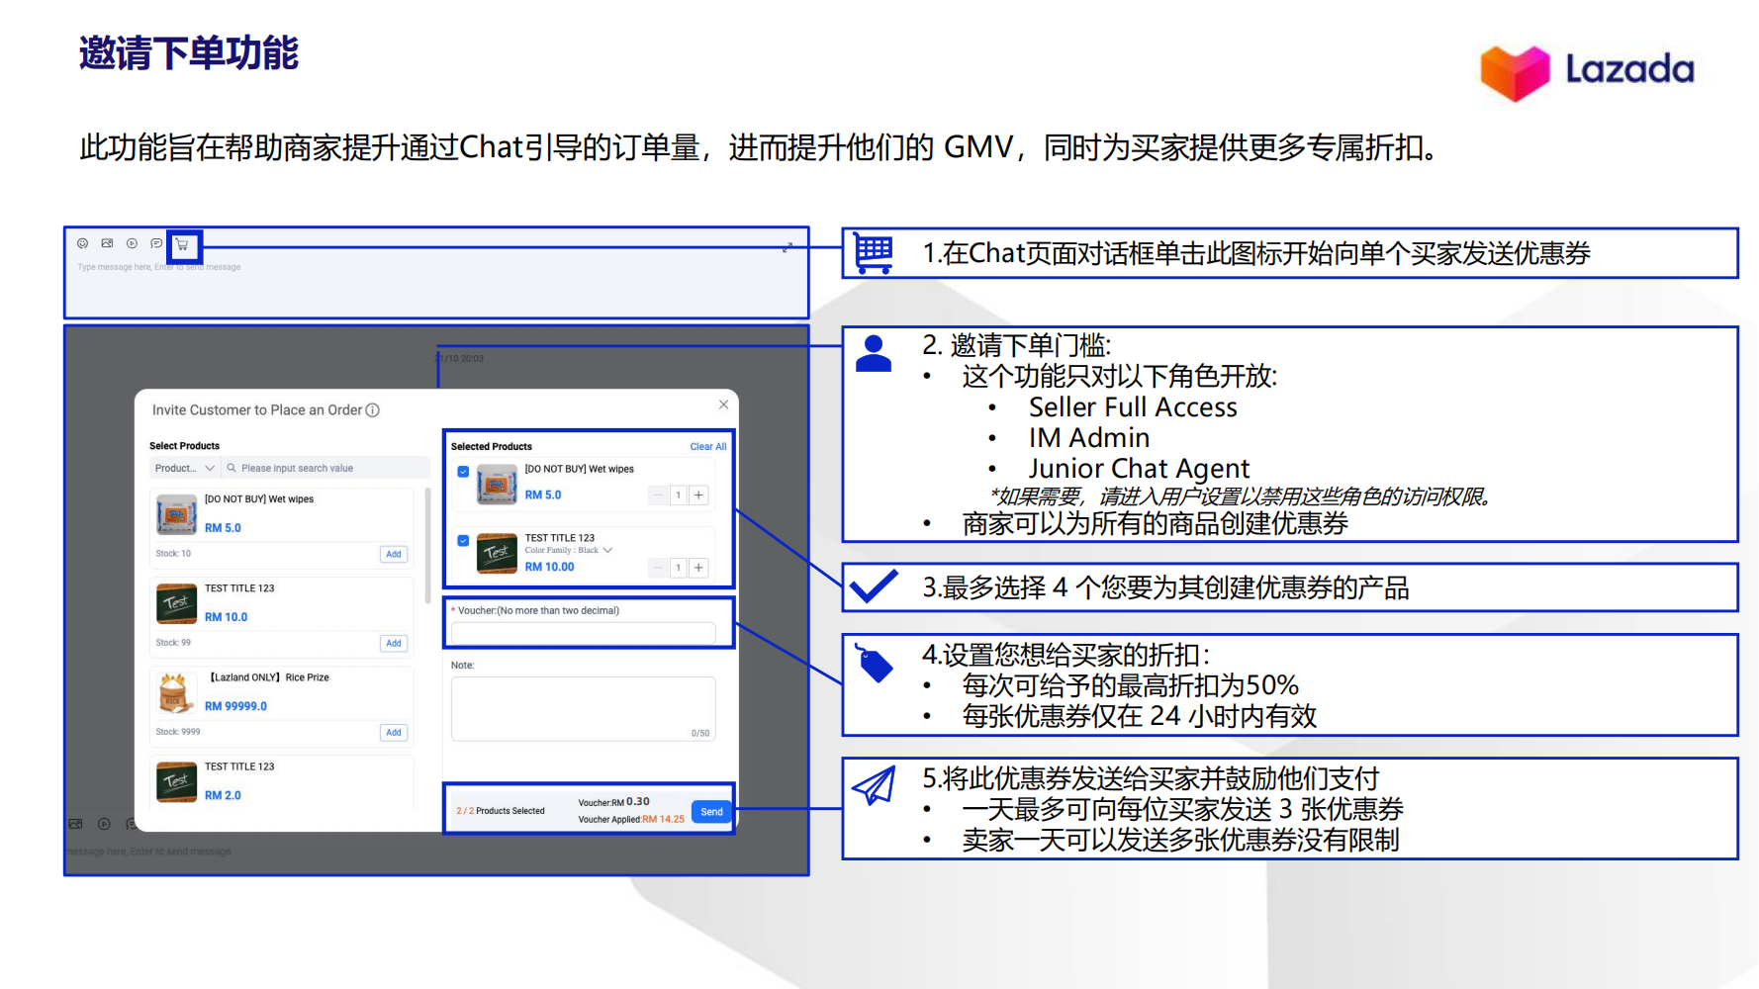Expand the Color Family: Black dropdown
The height and width of the screenshot is (989, 1759).
point(607,550)
